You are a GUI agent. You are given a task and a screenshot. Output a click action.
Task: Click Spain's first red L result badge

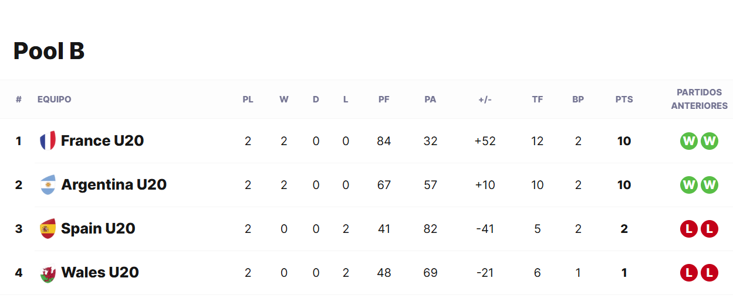point(689,229)
